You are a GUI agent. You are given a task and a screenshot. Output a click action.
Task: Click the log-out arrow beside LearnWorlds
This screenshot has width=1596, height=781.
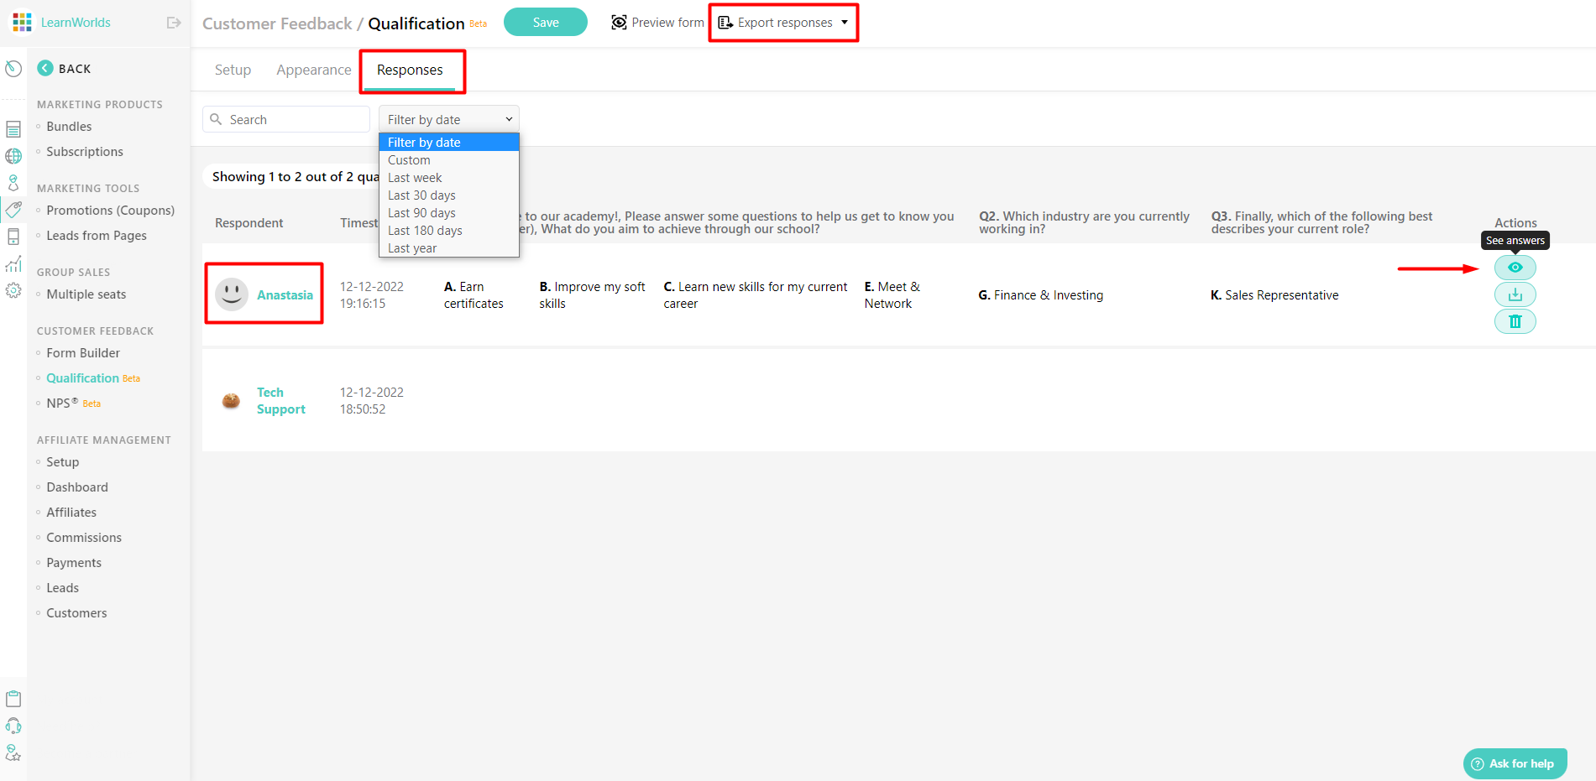[174, 23]
